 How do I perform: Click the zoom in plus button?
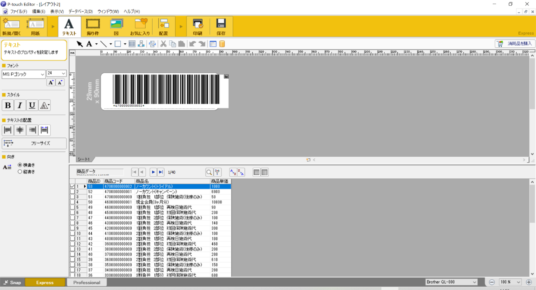(529, 282)
